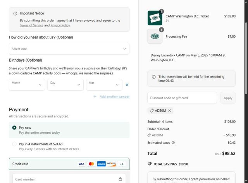Click the Apply discount button
The height and width of the screenshot is (183, 248).
click(228, 98)
